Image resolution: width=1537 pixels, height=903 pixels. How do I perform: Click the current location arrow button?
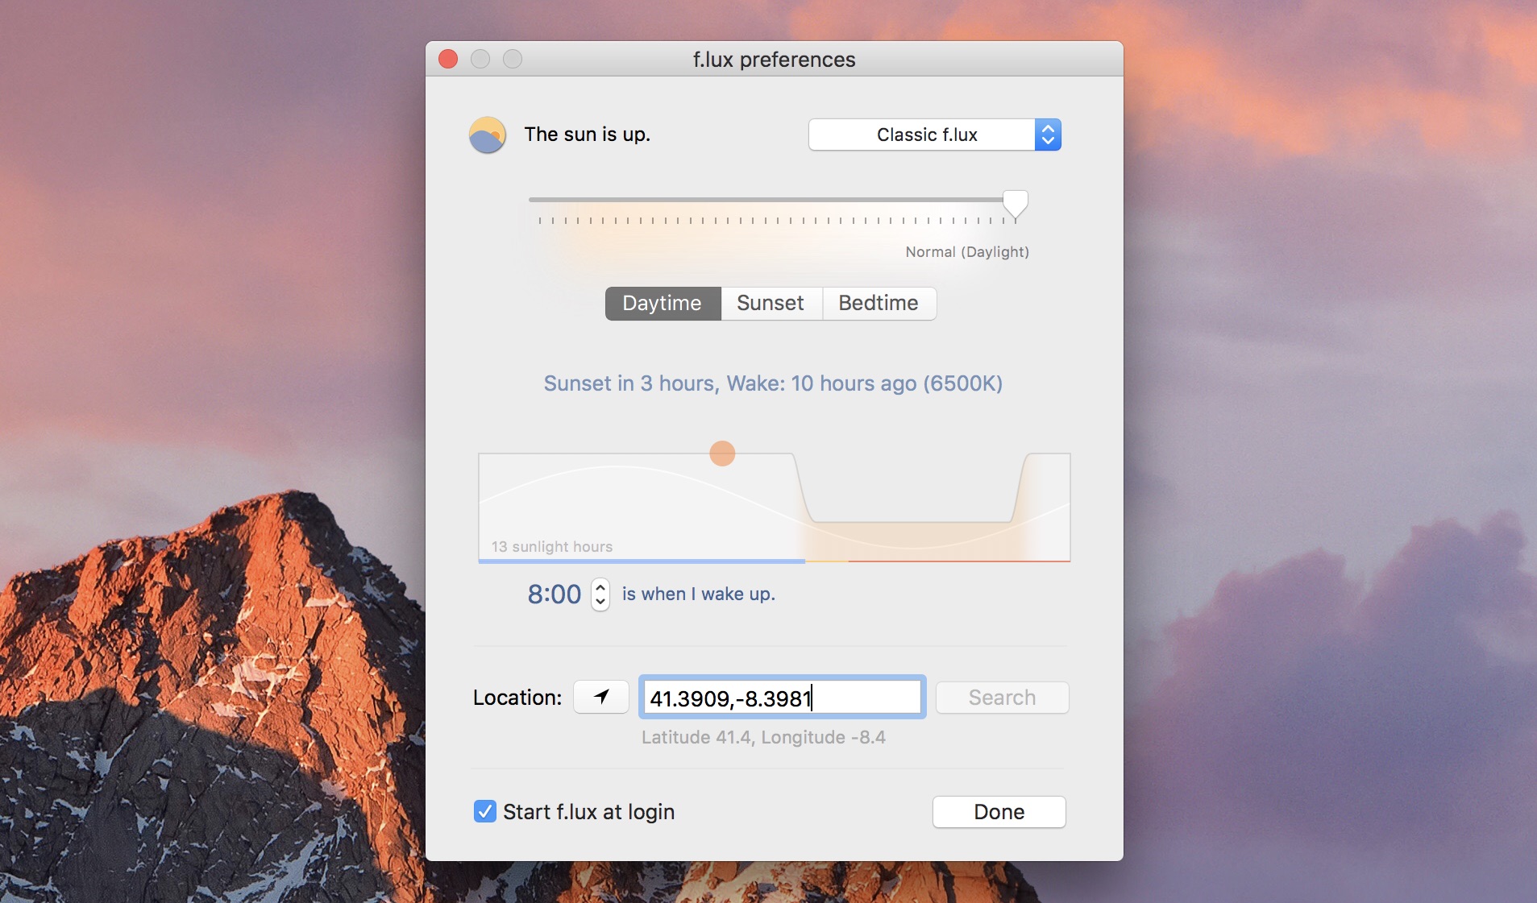pos(601,697)
